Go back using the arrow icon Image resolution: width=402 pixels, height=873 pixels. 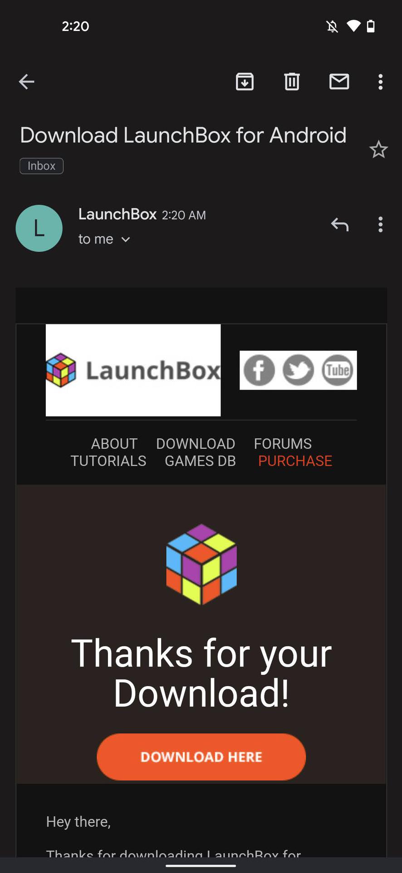pyautogui.click(x=26, y=82)
